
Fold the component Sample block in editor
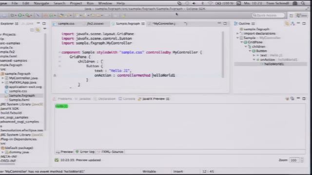coord(59,52)
